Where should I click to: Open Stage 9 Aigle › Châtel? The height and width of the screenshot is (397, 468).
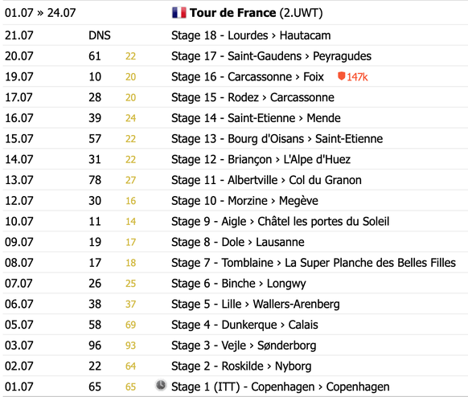pyautogui.click(x=281, y=221)
